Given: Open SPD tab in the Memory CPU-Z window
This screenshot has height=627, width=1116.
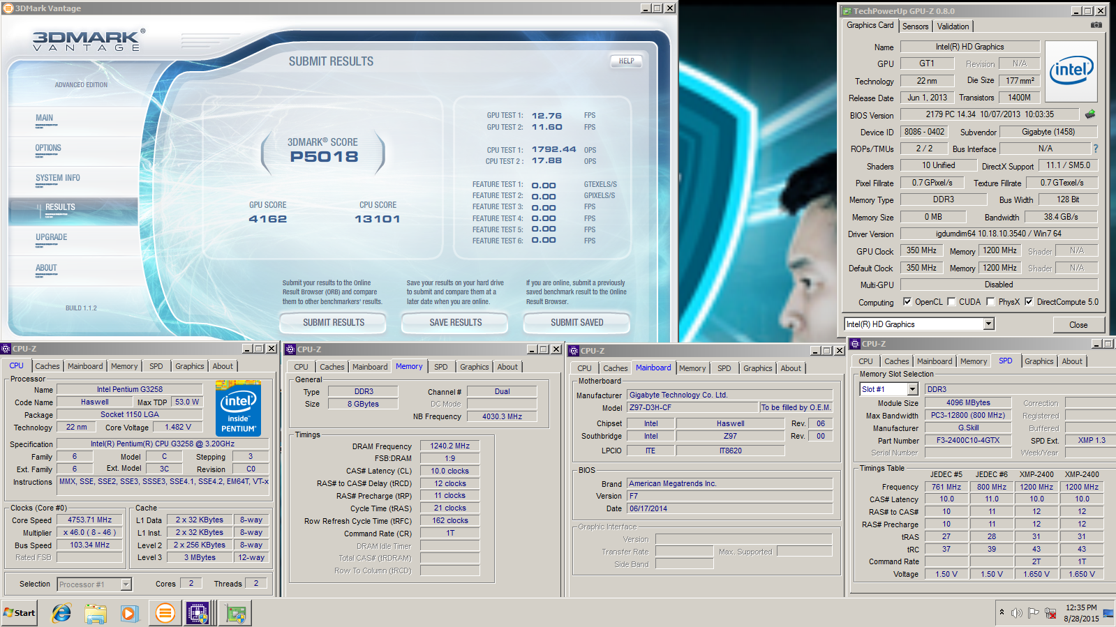Looking at the screenshot, I should [441, 367].
